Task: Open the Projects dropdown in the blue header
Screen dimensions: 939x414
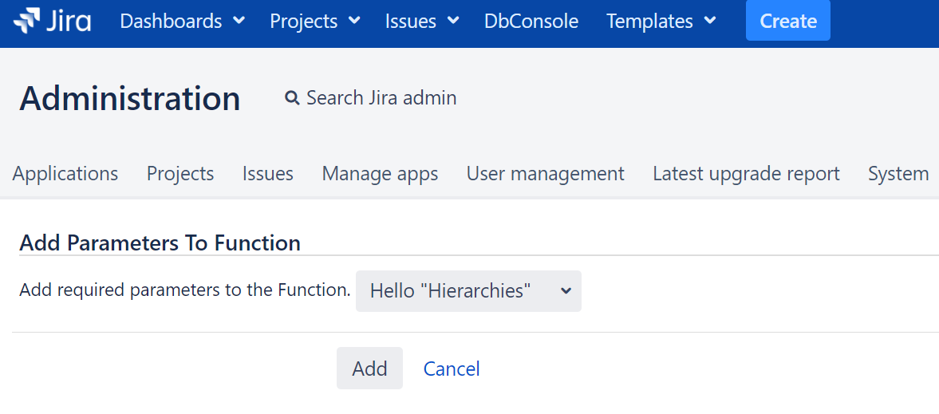Action: tap(315, 21)
